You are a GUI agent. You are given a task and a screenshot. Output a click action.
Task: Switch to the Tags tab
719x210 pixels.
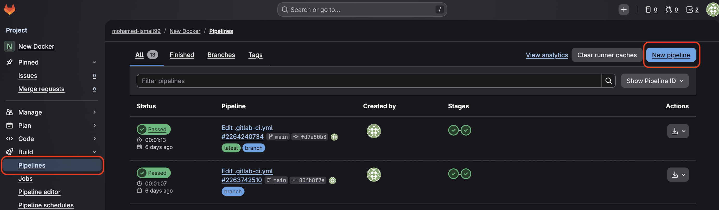255,55
